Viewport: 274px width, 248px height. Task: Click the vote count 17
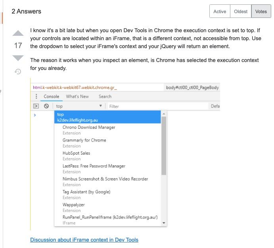(18, 46)
